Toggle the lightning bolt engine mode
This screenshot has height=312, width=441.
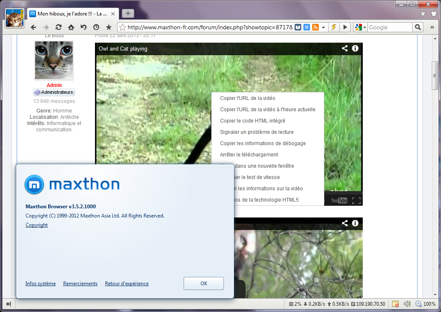point(334,27)
